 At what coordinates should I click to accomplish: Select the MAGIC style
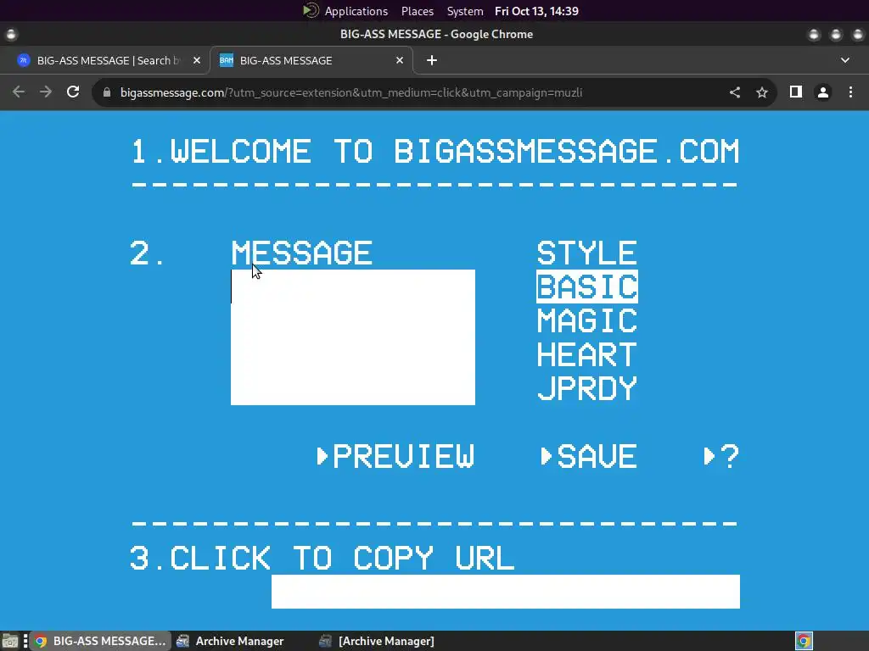[x=587, y=320]
